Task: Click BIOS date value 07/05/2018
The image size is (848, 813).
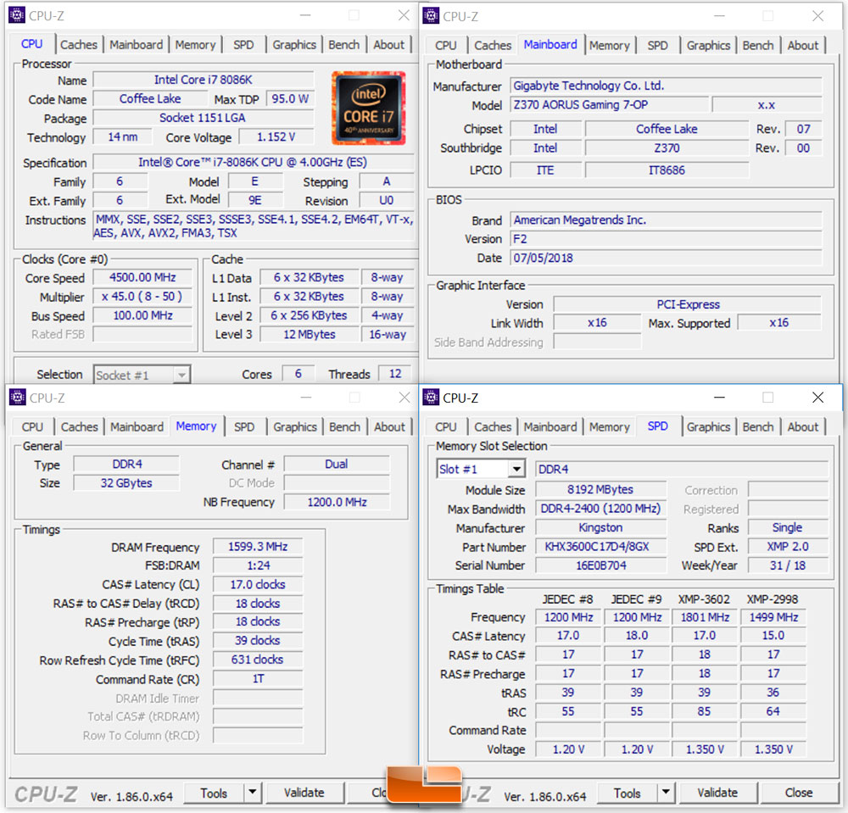Action: click(x=666, y=258)
